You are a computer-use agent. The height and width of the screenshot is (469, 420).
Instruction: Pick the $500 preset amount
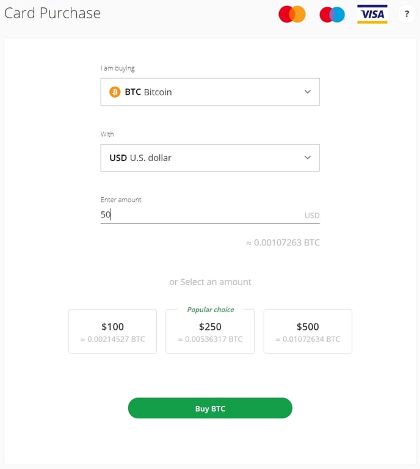[308, 332]
